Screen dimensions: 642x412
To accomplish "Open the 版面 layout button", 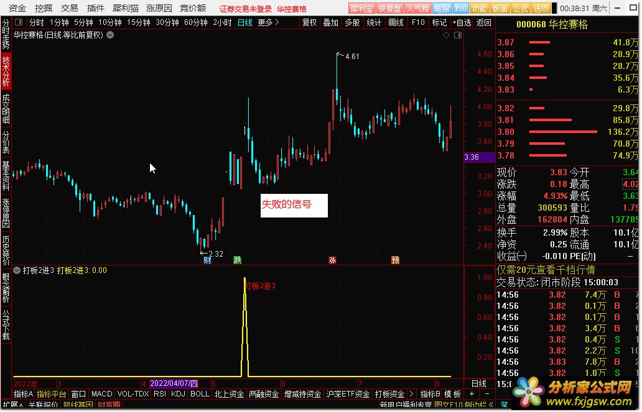I will (500, 9).
